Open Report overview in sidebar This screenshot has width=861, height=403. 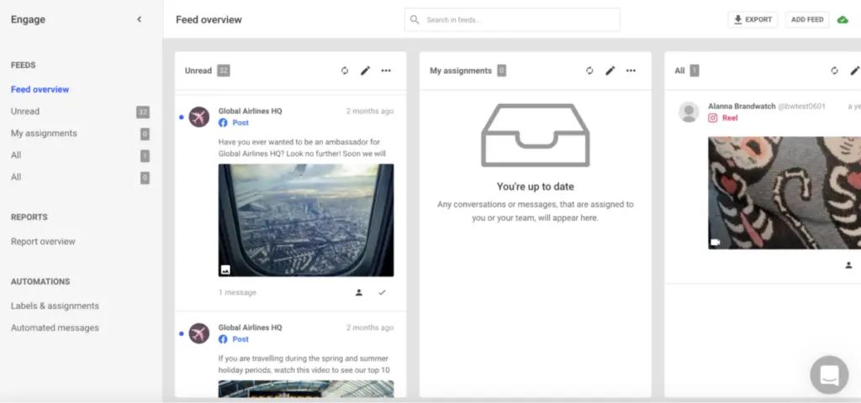pyautogui.click(x=43, y=241)
